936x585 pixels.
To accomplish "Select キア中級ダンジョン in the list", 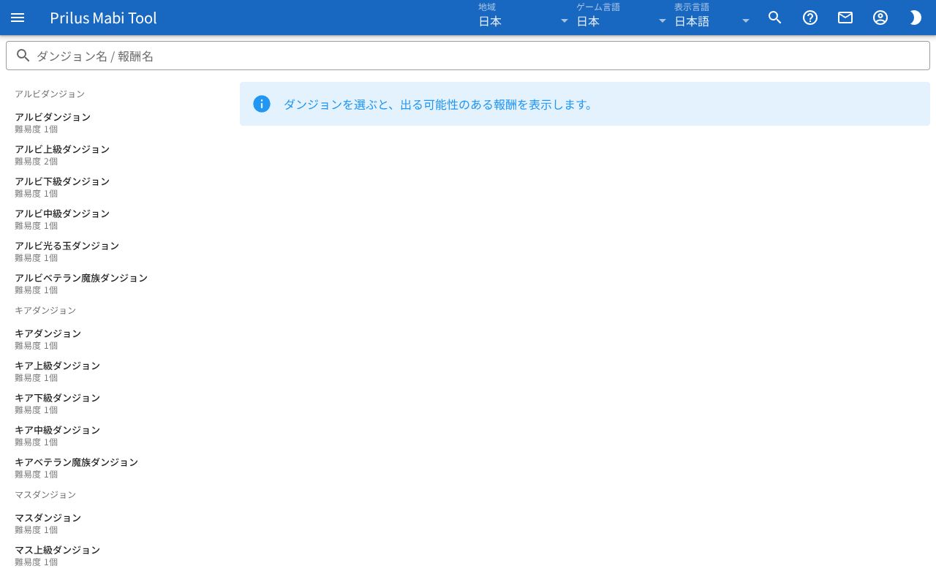I will coord(117,436).
